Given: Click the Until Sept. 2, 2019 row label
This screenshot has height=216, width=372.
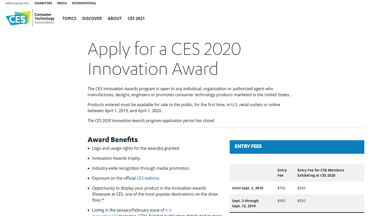Looking at the screenshot, I should coord(247,188).
